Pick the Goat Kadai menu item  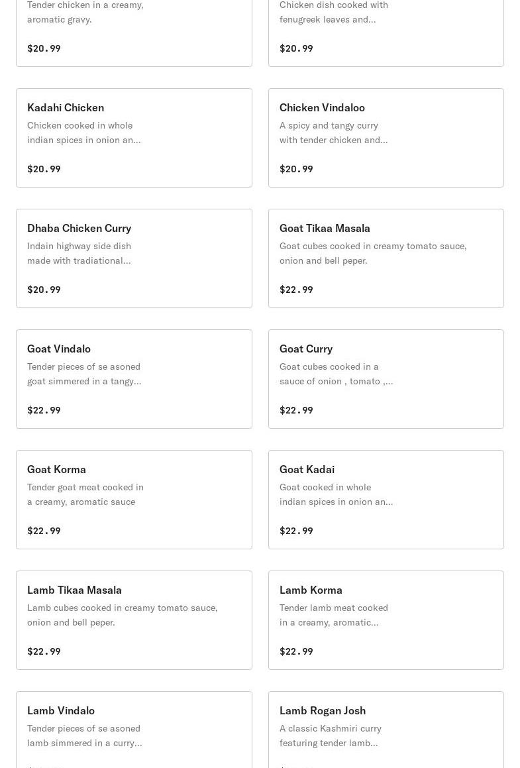tap(386, 500)
